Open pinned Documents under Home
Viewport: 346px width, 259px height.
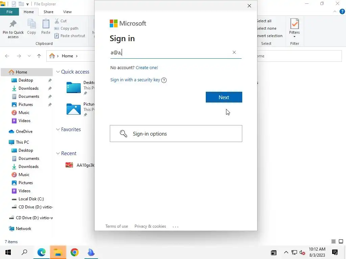29,96
